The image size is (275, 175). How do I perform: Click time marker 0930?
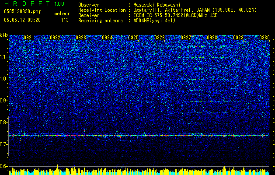265,38
